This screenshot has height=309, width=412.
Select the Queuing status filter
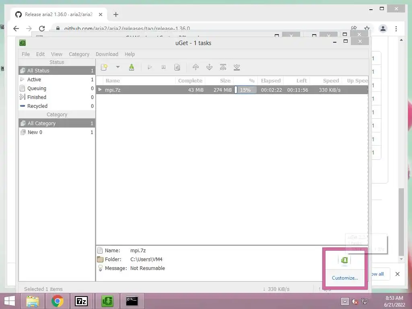(57, 88)
